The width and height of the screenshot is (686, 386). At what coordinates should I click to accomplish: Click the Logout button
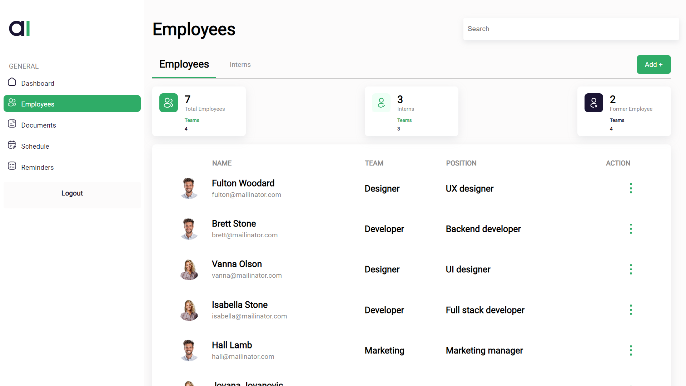click(72, 193)
